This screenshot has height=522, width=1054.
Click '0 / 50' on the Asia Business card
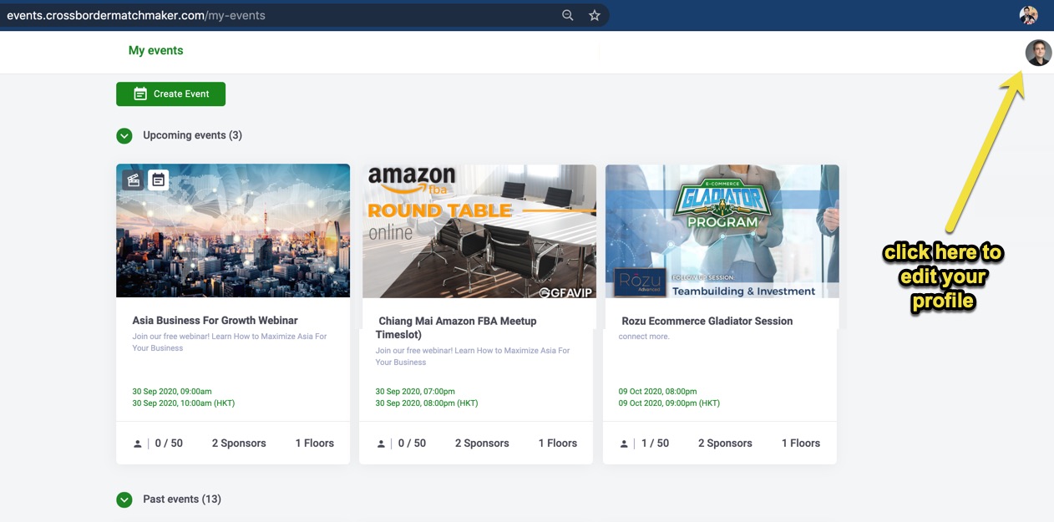[x=169, y=443]
